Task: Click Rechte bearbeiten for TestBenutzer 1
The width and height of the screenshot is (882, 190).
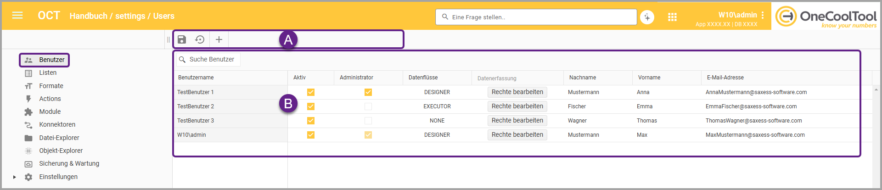Action: [517, 92]
